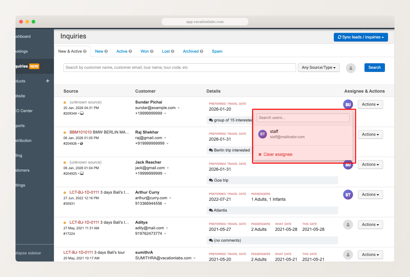The image size is (410, 277).
Task: Open the Actions dropdown for Arthur Curry
Action: 370,195
